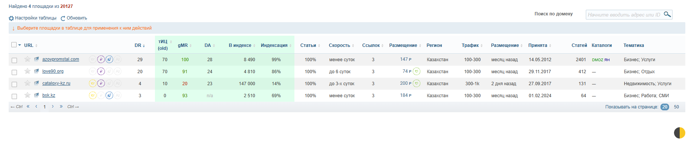Open the love90.org site link

point(53,71)
